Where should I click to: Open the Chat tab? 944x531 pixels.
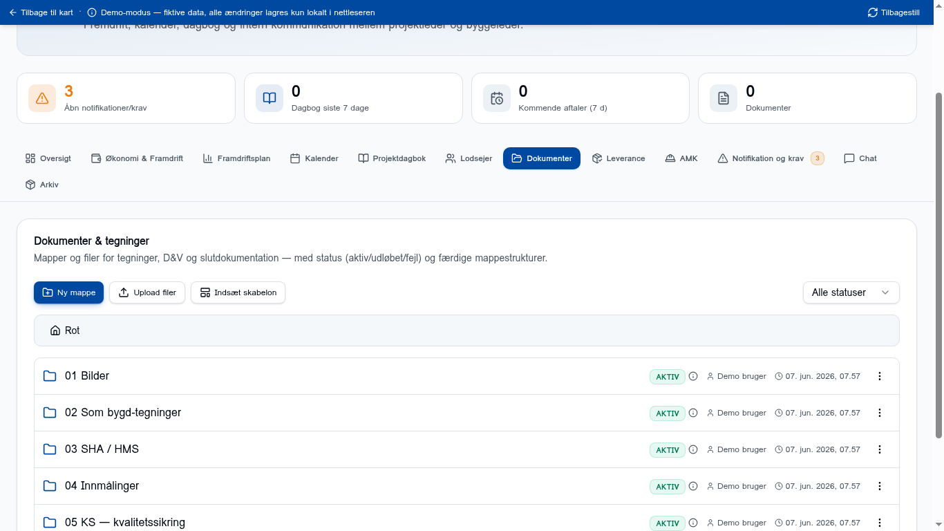tap(860, 158)
